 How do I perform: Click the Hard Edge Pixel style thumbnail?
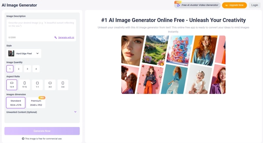click(x=11, y=53)
